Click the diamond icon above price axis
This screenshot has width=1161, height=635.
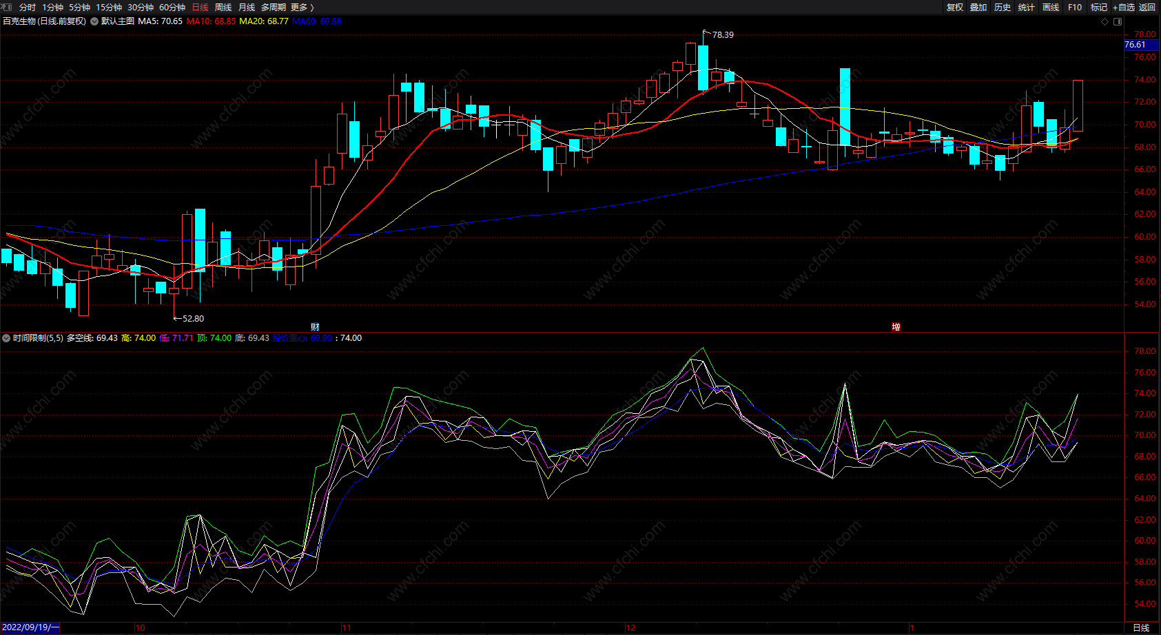pyautogui.click(x=1105, y=21)
